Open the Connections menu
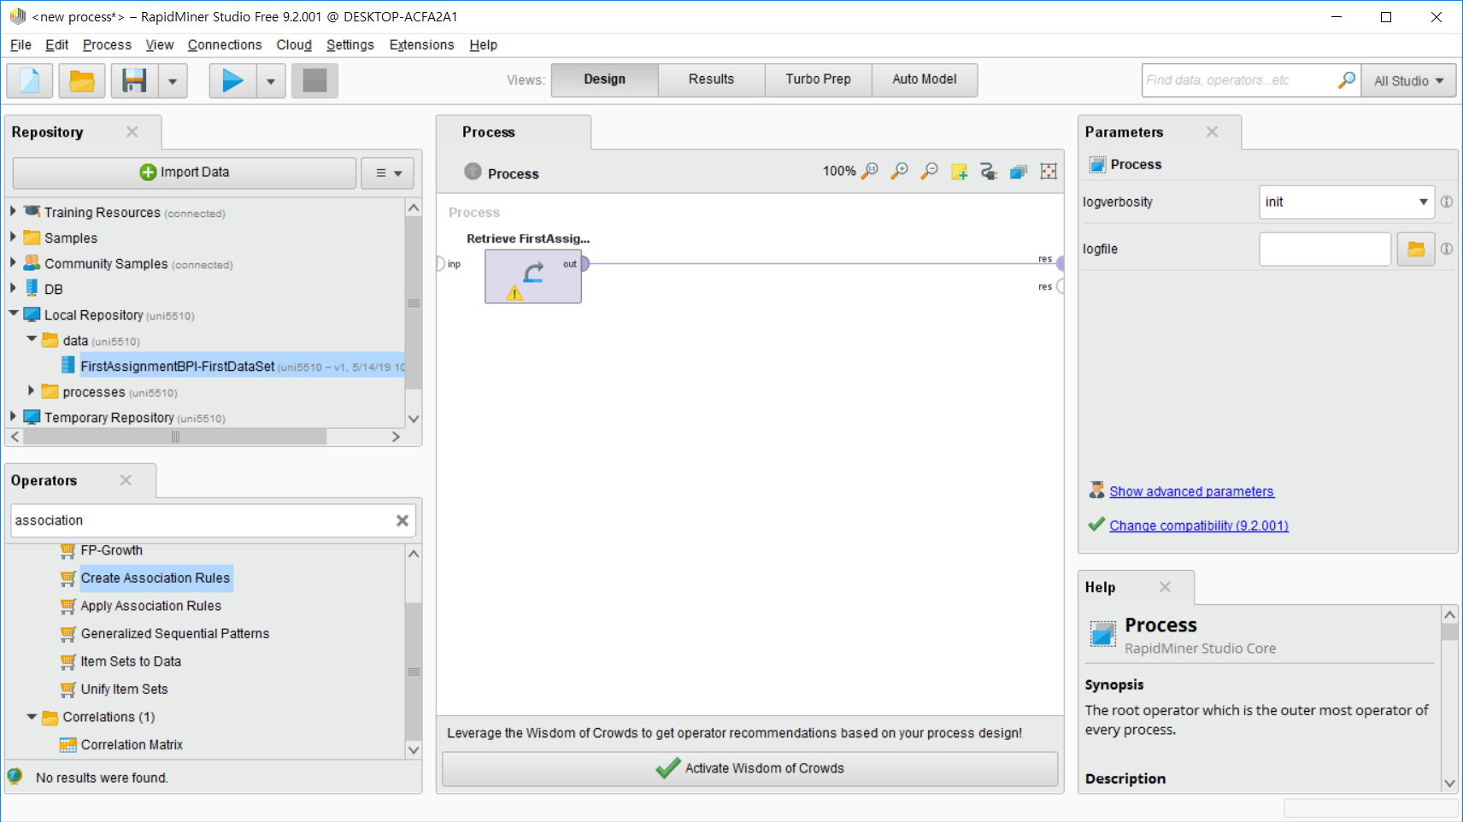Viewport: 1463px width, 822px height. [x=225, y=44]
